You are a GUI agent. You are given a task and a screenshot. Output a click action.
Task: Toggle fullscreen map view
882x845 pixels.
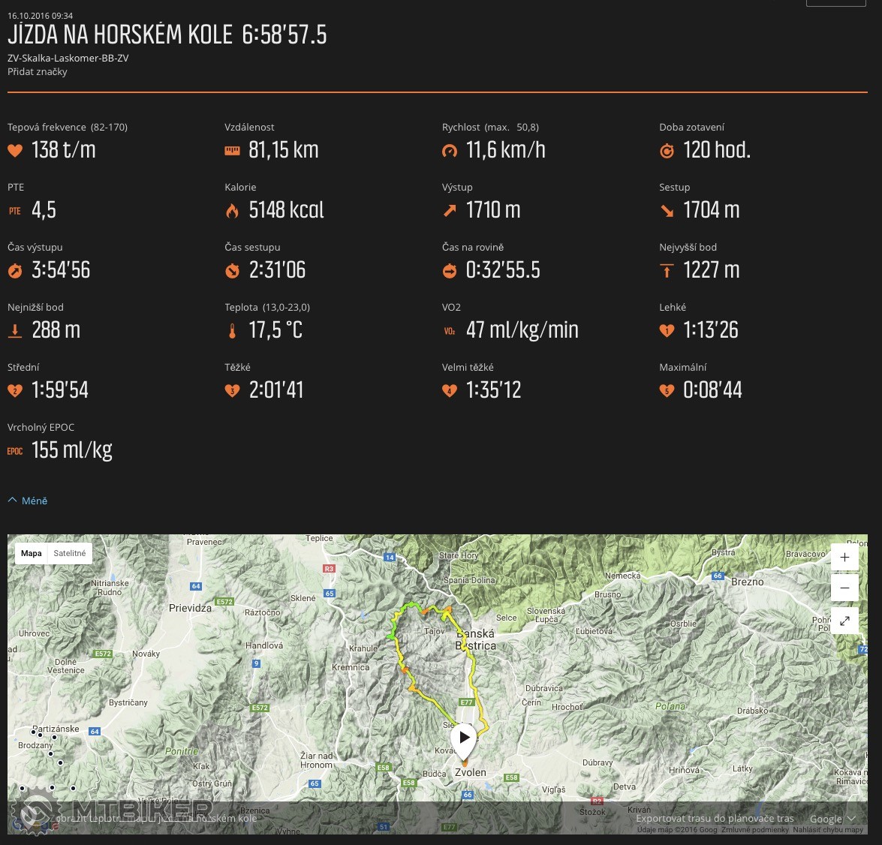pos(844,621)
